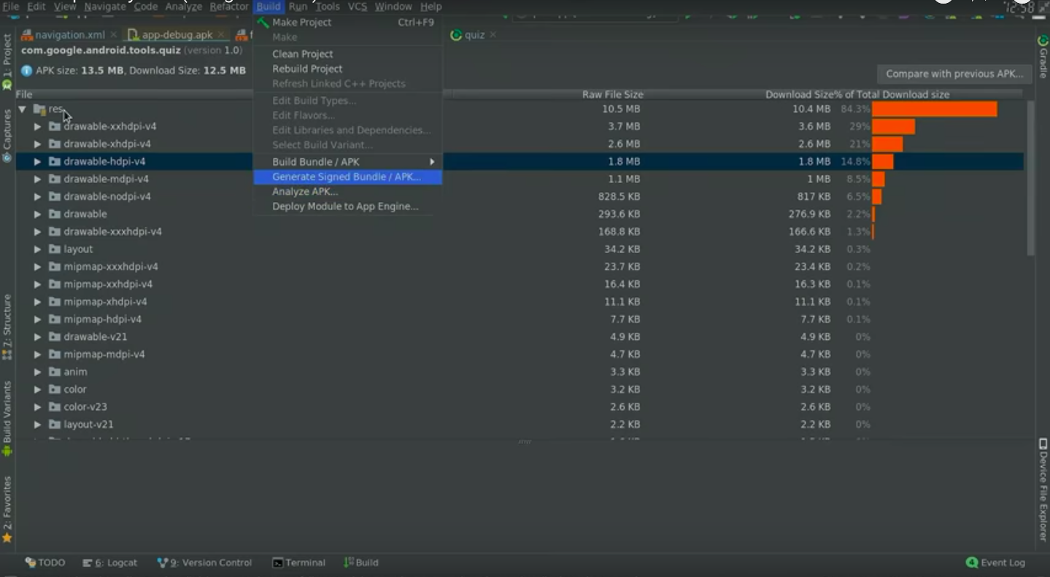1050x577 pixels.
Task: Open the TODO tool window
Action: point(45,562)
